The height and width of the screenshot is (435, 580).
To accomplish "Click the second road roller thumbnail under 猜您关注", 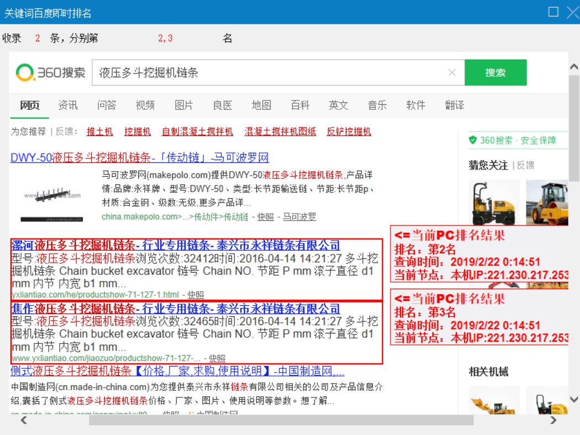I will click(547, 203).
